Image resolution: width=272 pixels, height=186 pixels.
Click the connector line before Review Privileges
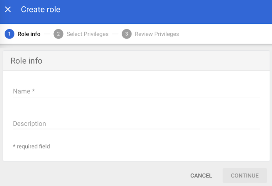[115, 34]
